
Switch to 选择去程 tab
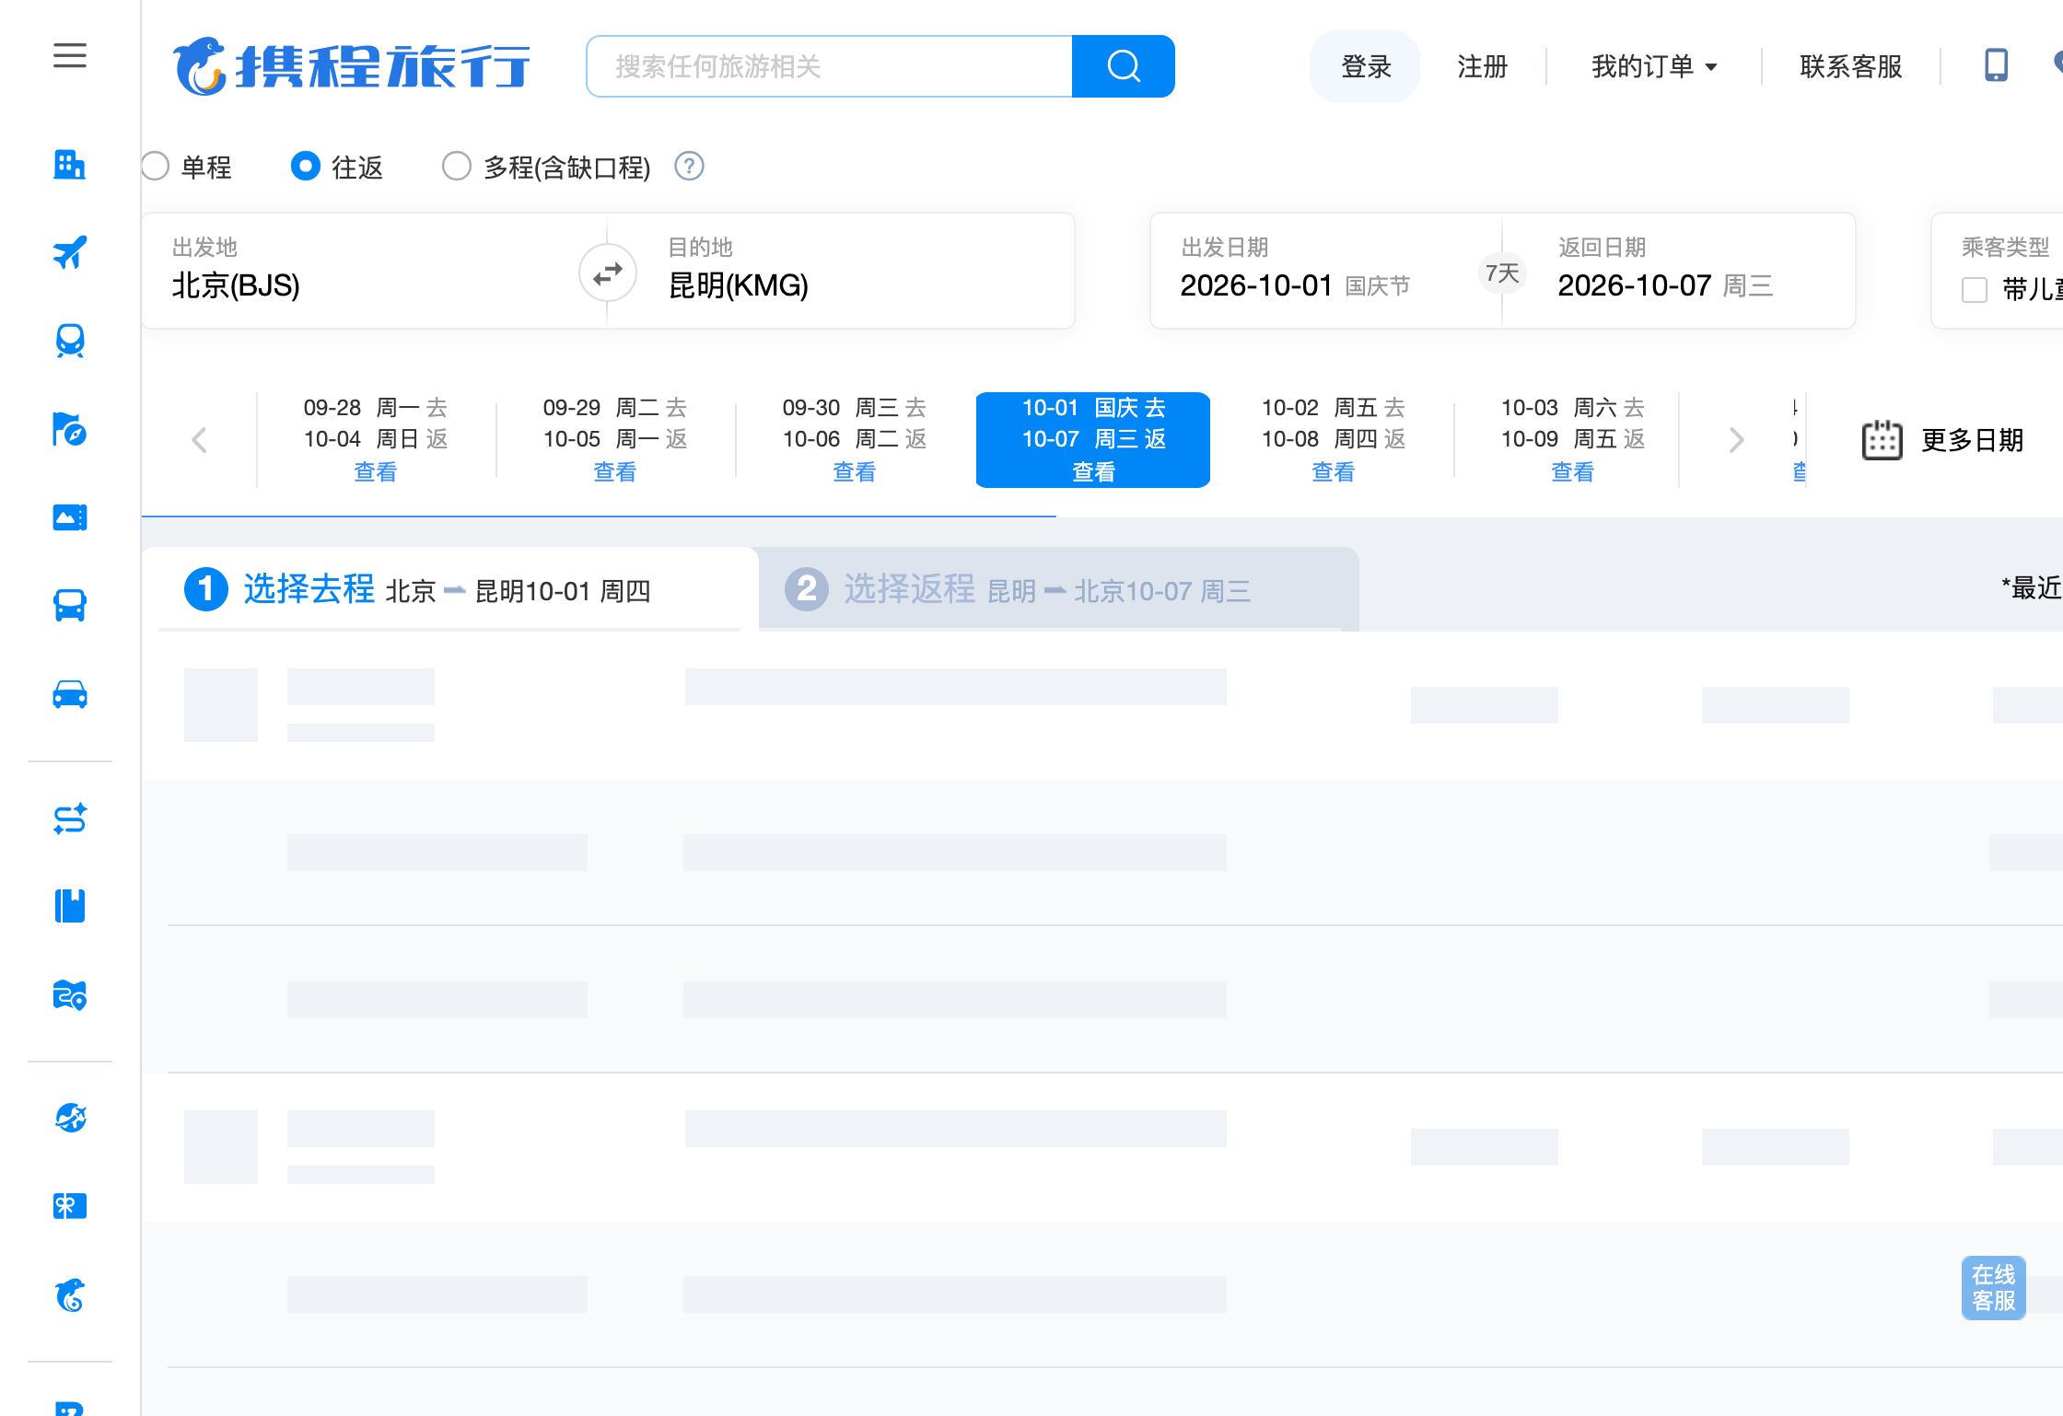449,589
